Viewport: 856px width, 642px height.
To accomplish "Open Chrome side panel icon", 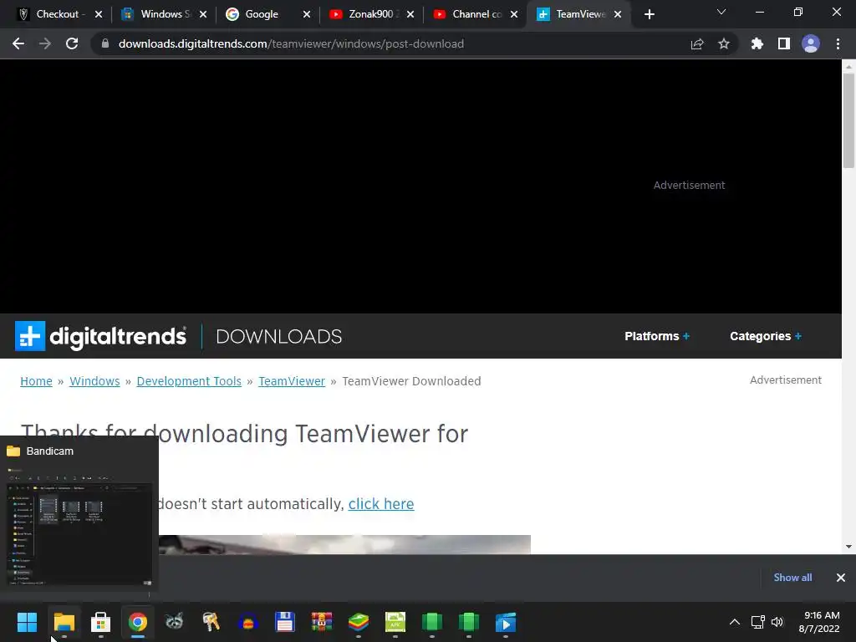I will (784, 43).
